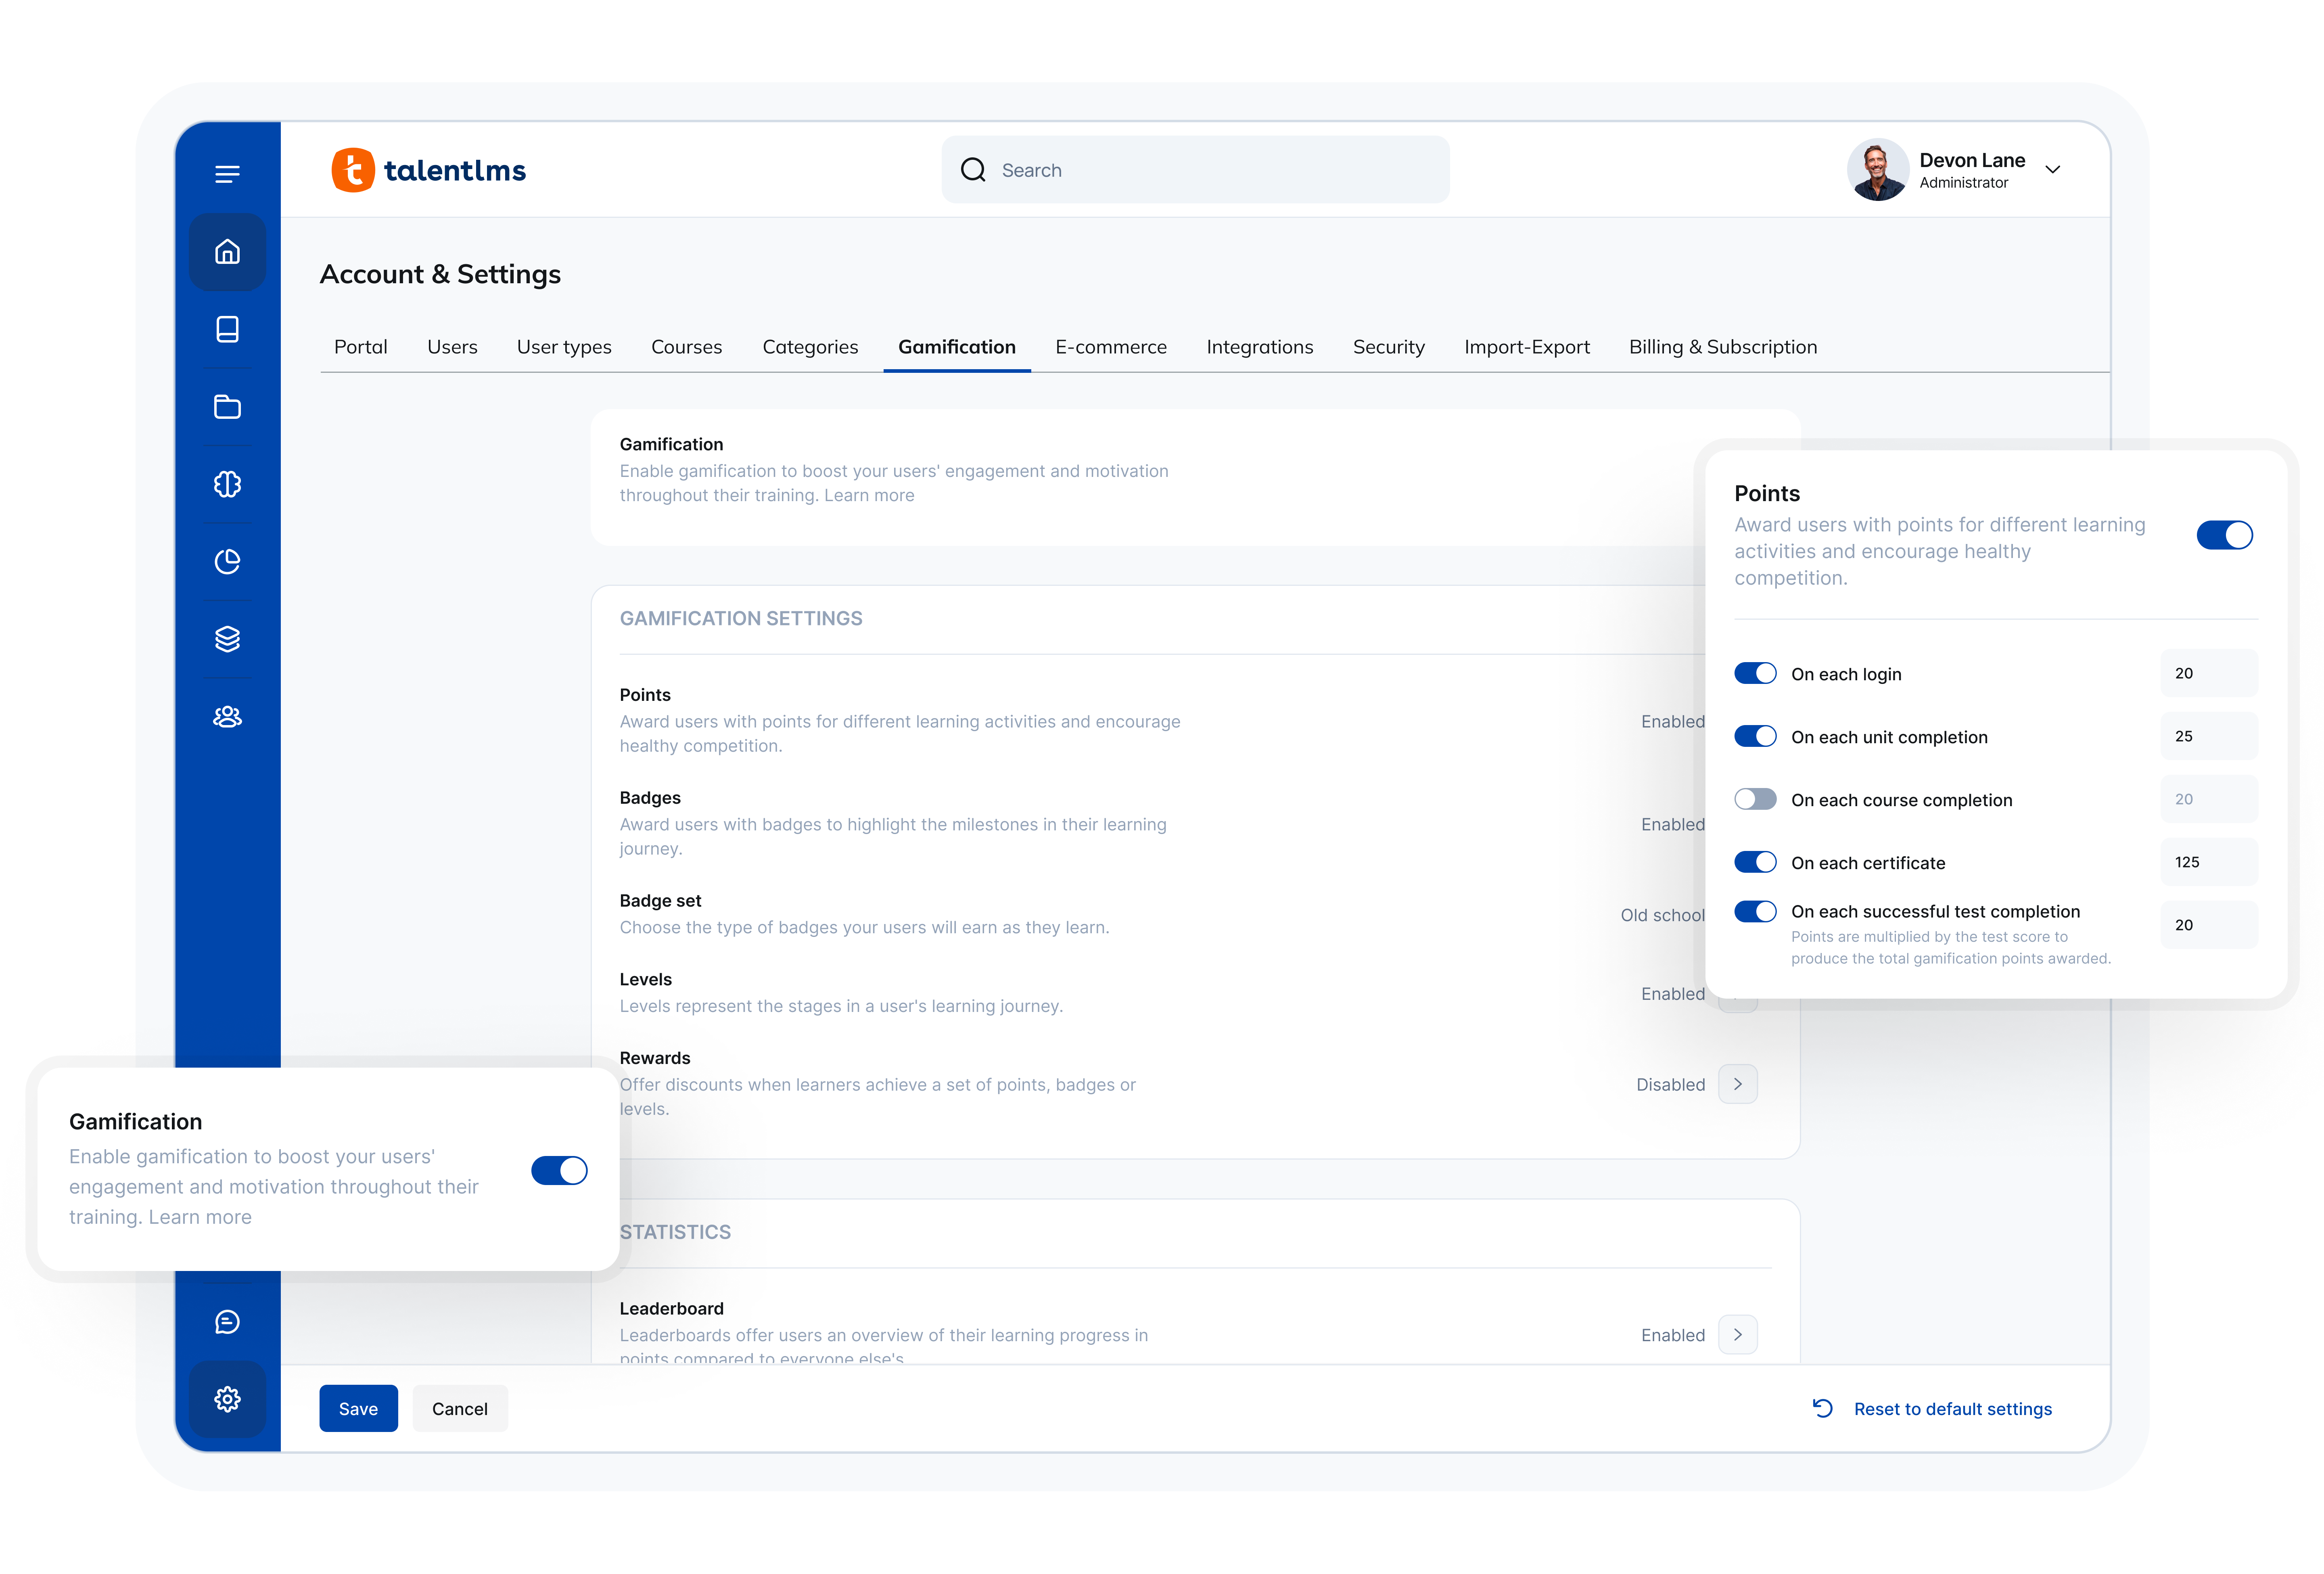The image size is (2324, 1574).
Task: Select the courses book icon in sidebar
Action: click(x=228, y=329)
